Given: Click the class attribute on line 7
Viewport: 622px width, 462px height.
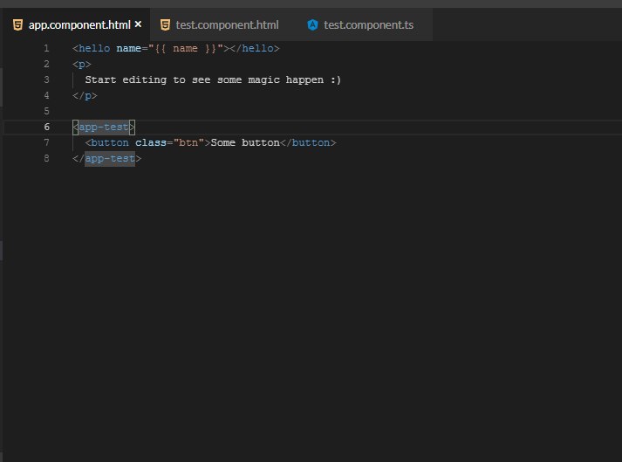Looking at the screenshot, I should 151,142.
